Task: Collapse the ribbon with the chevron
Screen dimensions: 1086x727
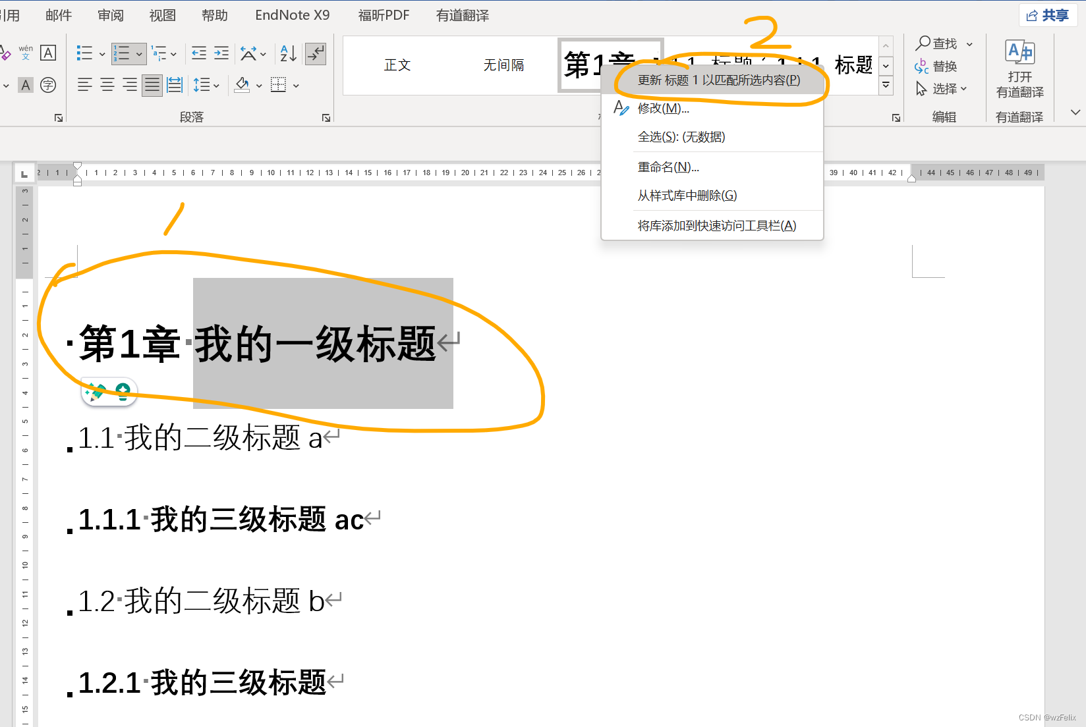Action: click(x=1075, y=112)
